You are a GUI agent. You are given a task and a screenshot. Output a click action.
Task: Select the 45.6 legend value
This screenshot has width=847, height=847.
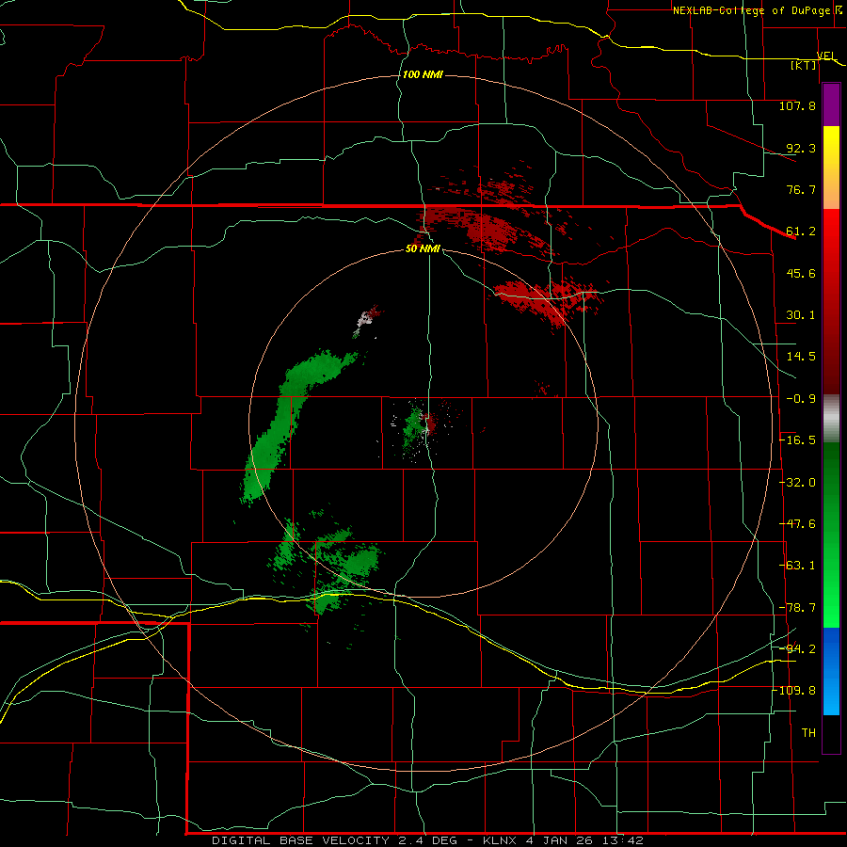[801, 273]
